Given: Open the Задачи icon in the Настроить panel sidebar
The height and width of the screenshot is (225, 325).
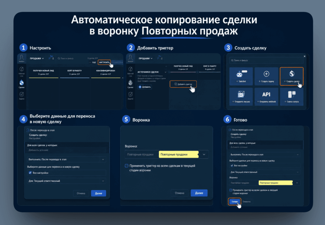Looking at the screenshot, I should click(22, 94).
